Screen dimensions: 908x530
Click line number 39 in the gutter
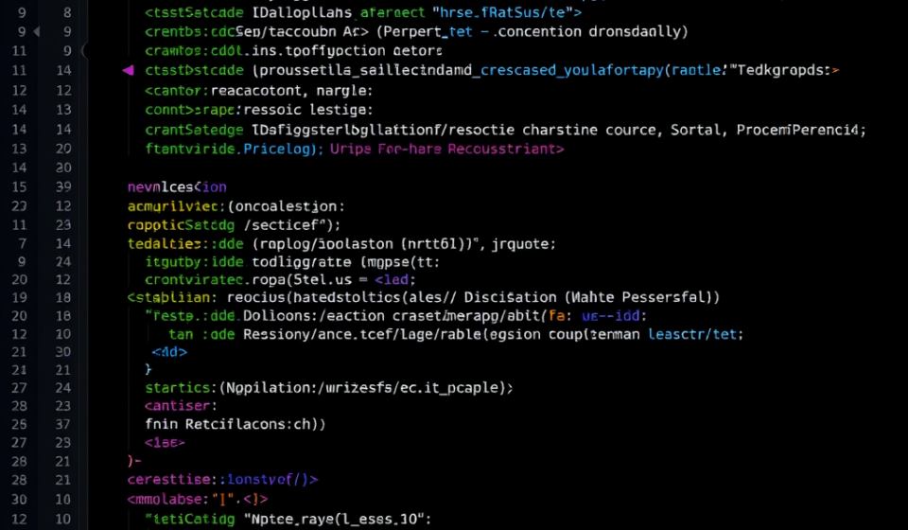coord(63,187)
